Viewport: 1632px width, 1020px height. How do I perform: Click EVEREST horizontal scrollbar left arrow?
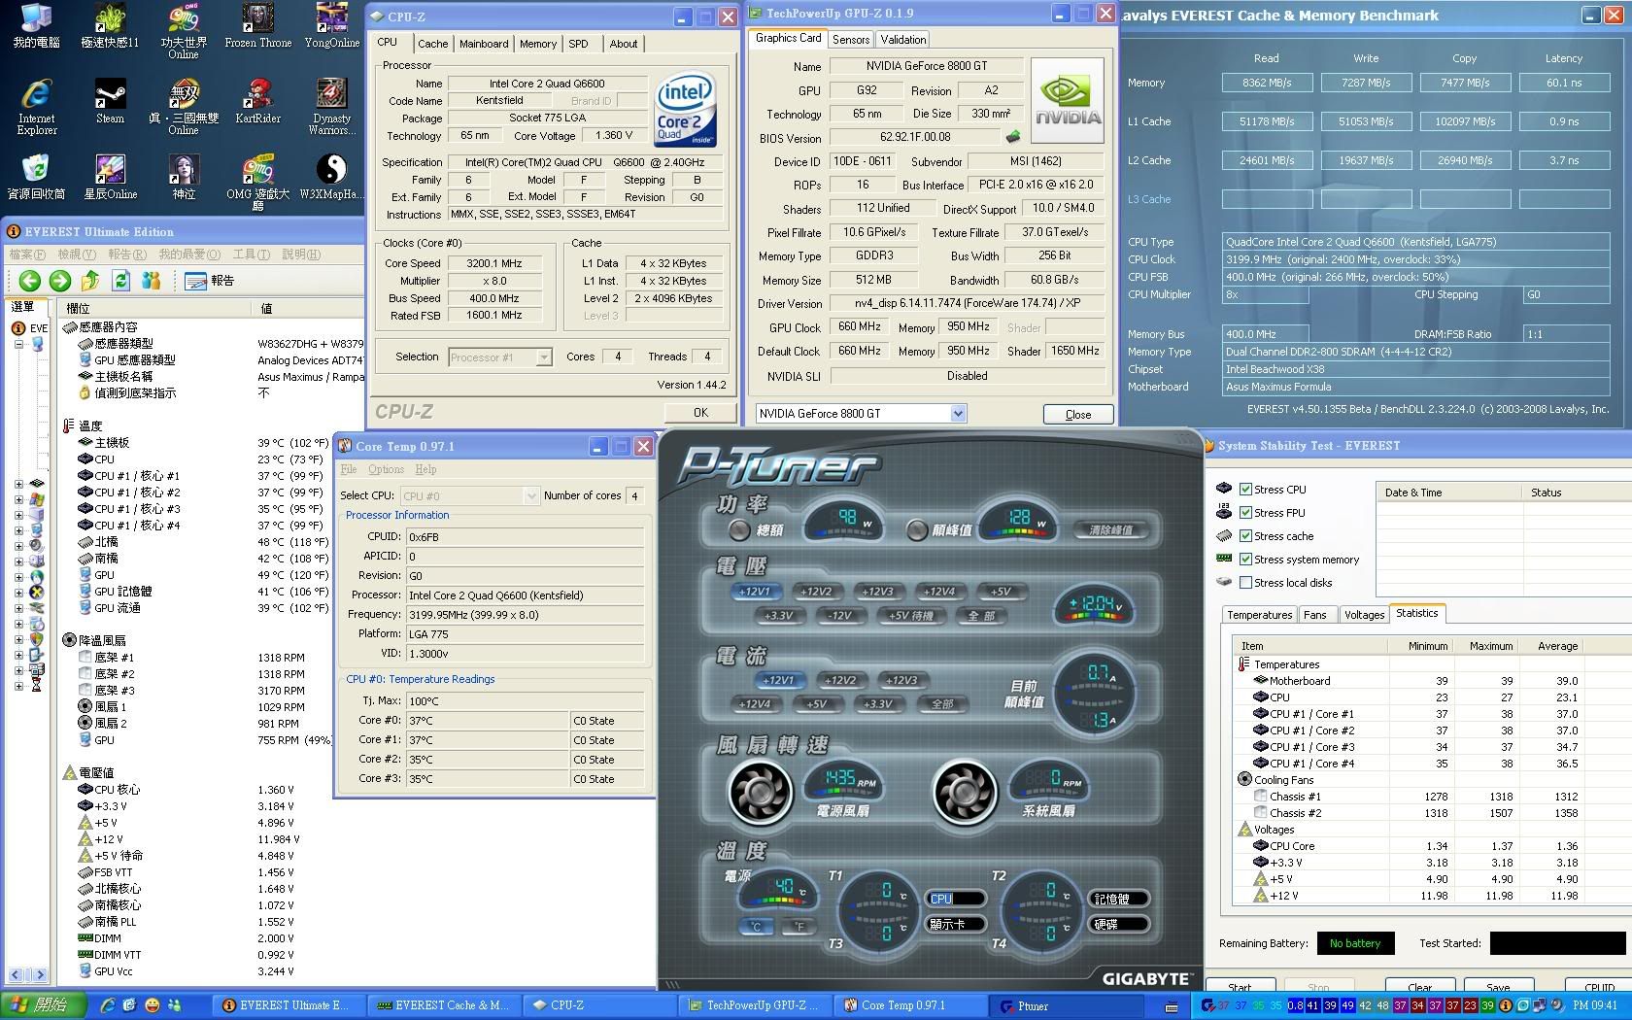[x=16, y=974]
